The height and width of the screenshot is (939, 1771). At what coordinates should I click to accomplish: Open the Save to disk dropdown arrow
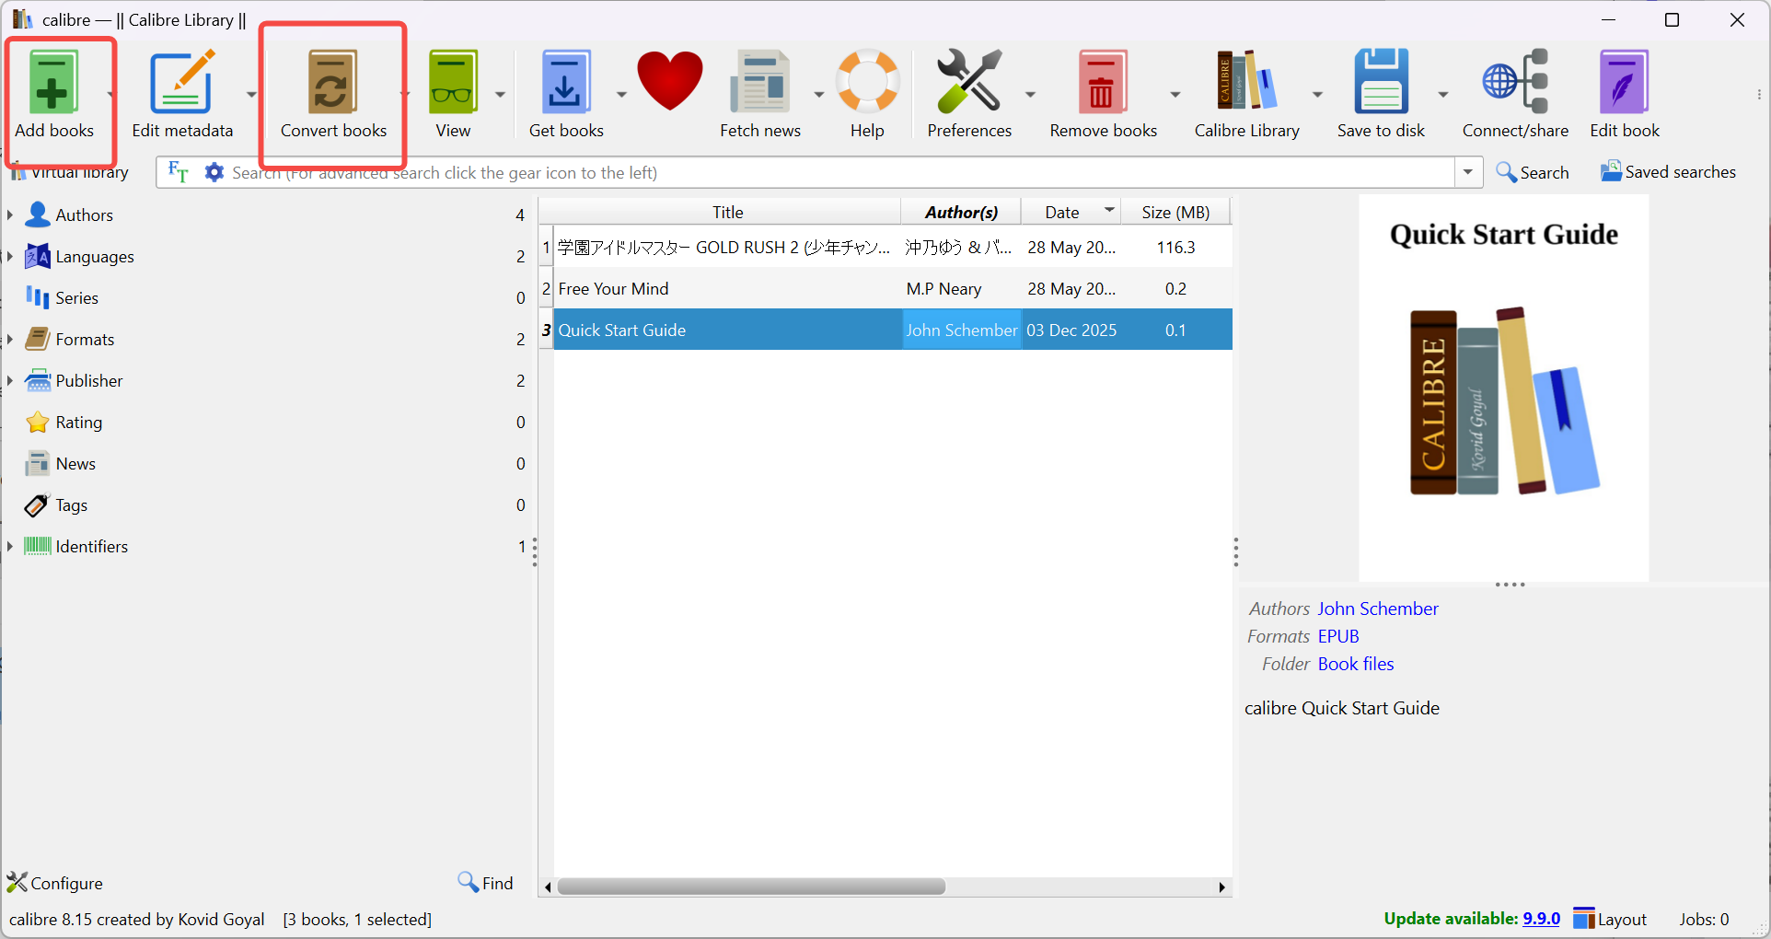[x=1442, y=94]
